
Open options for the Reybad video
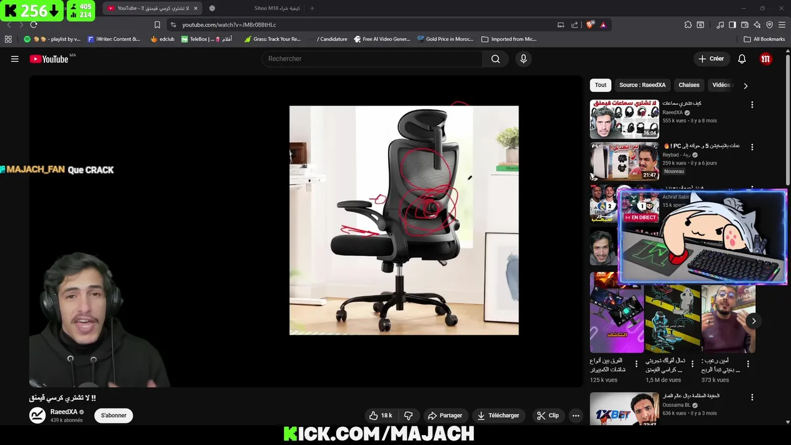(752, 147)
